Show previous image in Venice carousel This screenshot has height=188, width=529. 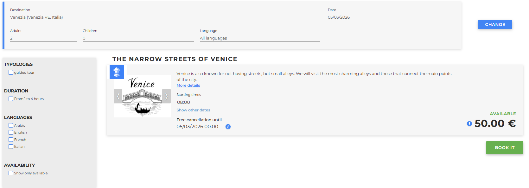[118, 96]
